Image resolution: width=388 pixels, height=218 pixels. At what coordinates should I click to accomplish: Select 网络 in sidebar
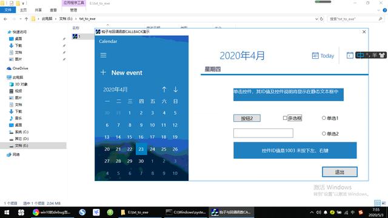(x=16, y=154)
